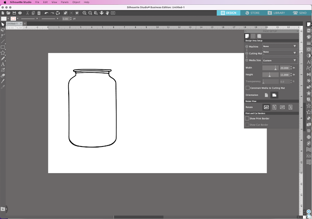312x219 pixels.
Task: Open the Media Size dropdown
Action: pyautogui.click(x=279, y=60)
